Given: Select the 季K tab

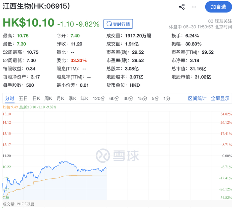Looking at the screenshot, I should pos(72,98).
